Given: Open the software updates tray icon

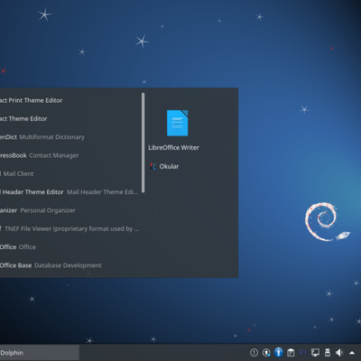Looking at the screenshot, I should [266, 353].
